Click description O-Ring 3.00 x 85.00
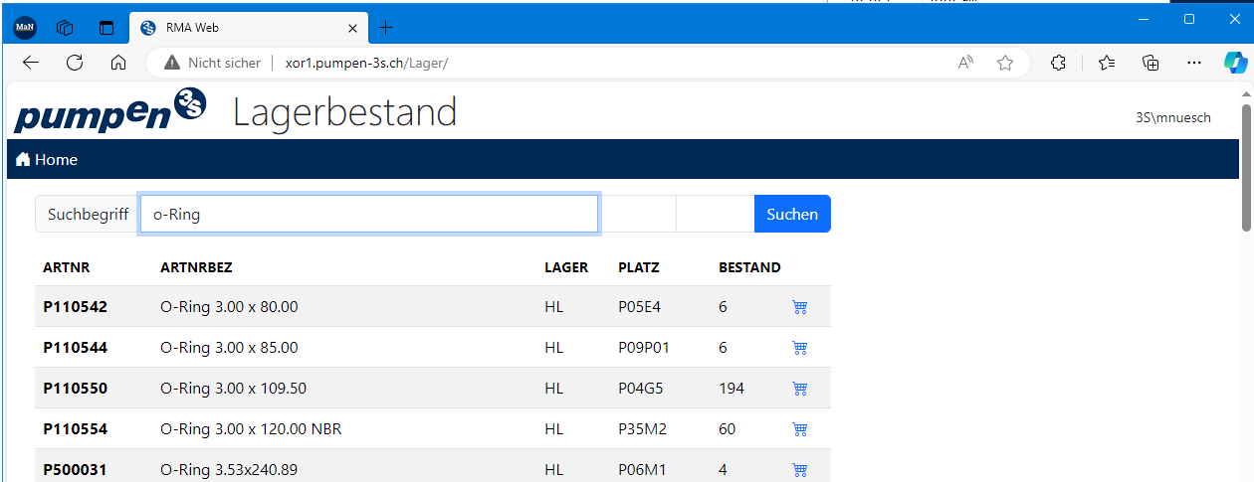The height and width of the screenshot is (482, 1254). (229, 348)
